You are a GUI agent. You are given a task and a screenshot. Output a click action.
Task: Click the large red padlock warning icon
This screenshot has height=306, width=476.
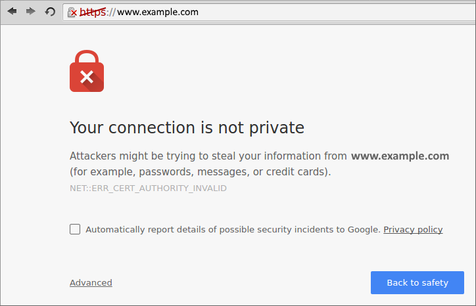coord(87,71)
